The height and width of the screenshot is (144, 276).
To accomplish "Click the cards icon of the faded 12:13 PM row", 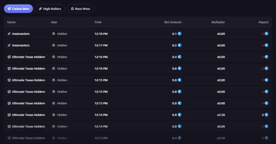I will [x=9, y=138].
